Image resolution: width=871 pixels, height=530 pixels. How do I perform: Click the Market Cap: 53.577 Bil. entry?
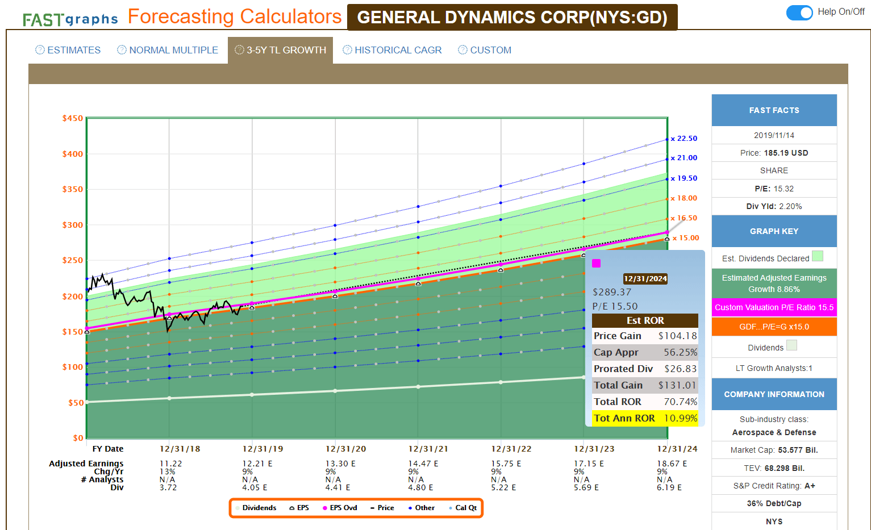click(774, 450)
